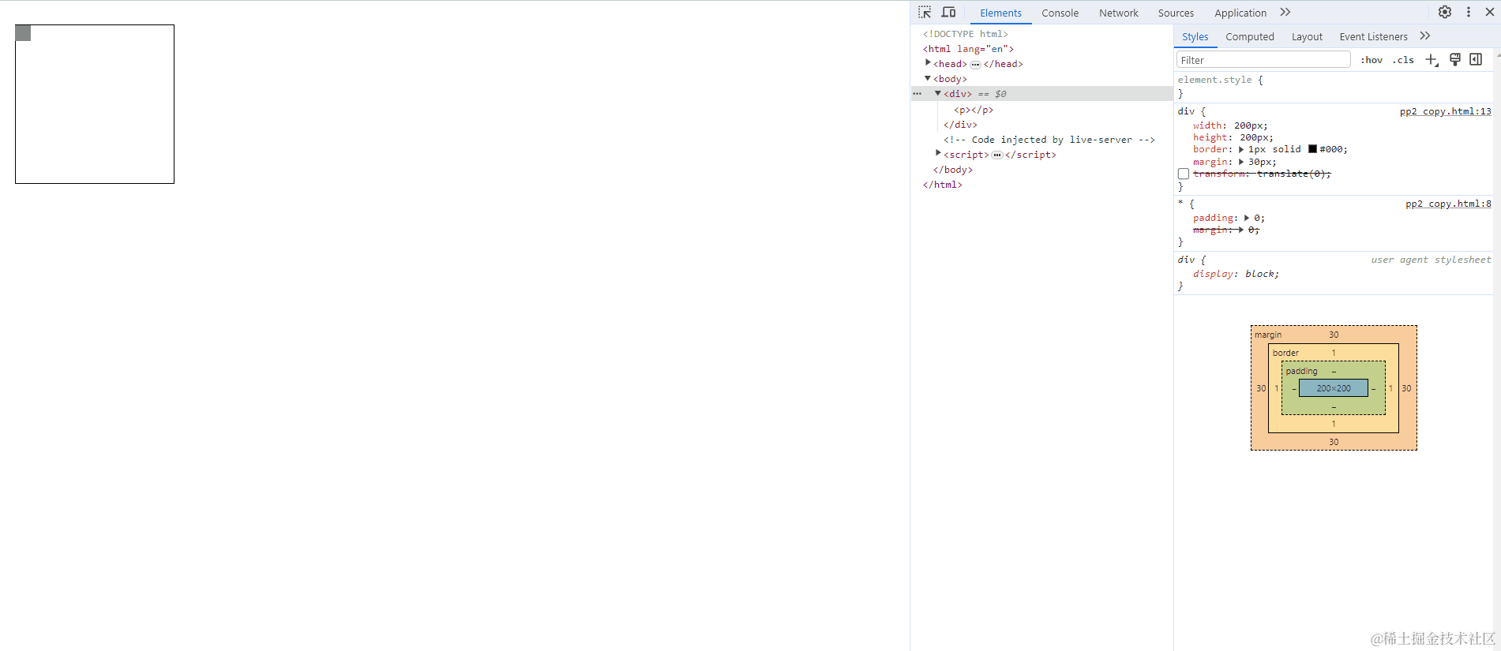Open DevTools settings gear
Viewport: 1501px width, 651px height.
click(x=1445, y=12)
